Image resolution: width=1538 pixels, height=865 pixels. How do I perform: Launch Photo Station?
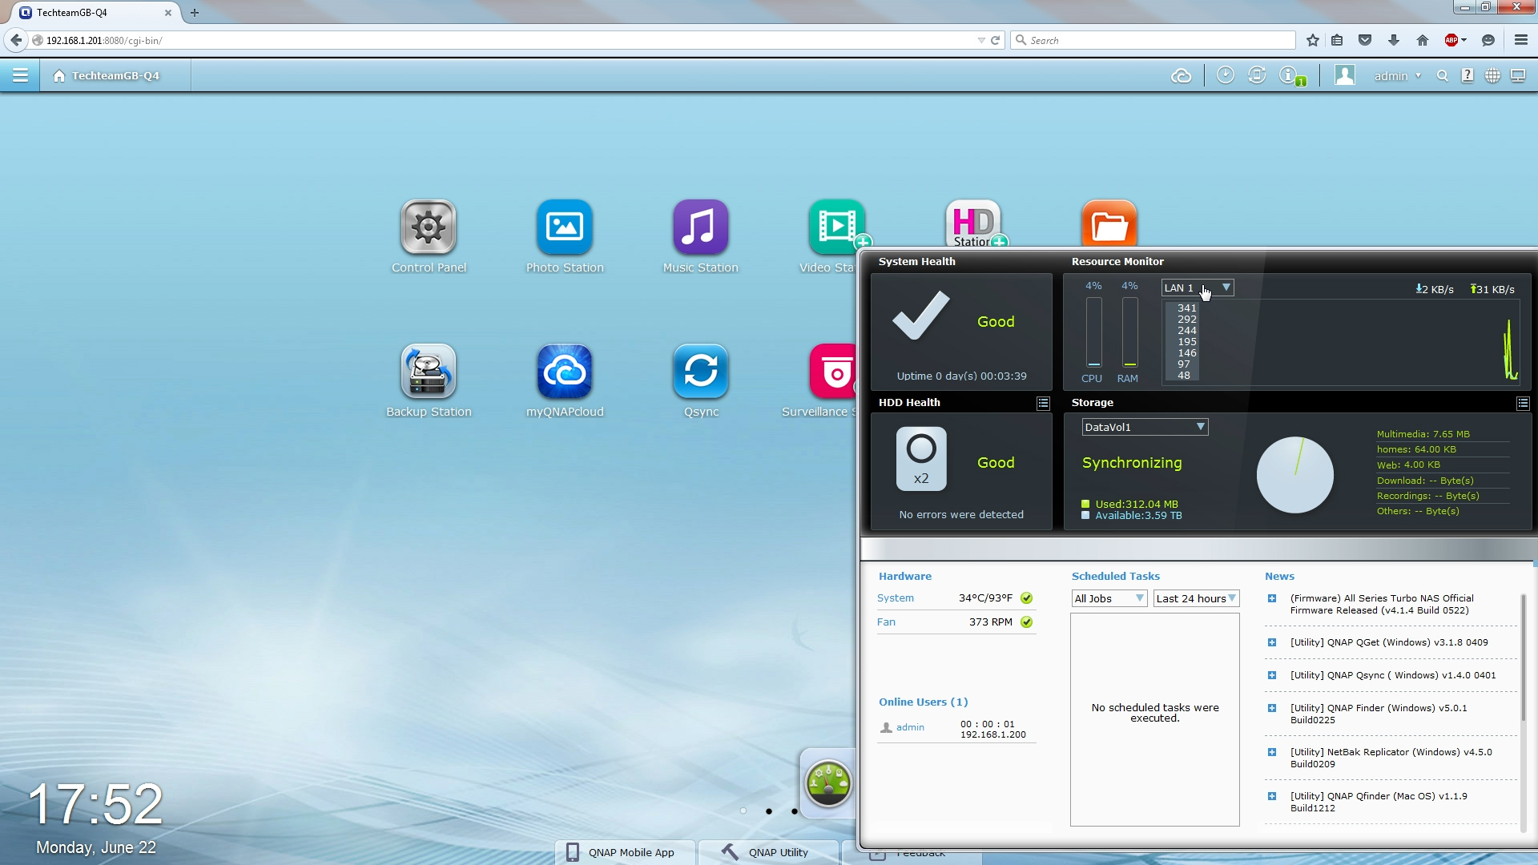click(565, 228)
